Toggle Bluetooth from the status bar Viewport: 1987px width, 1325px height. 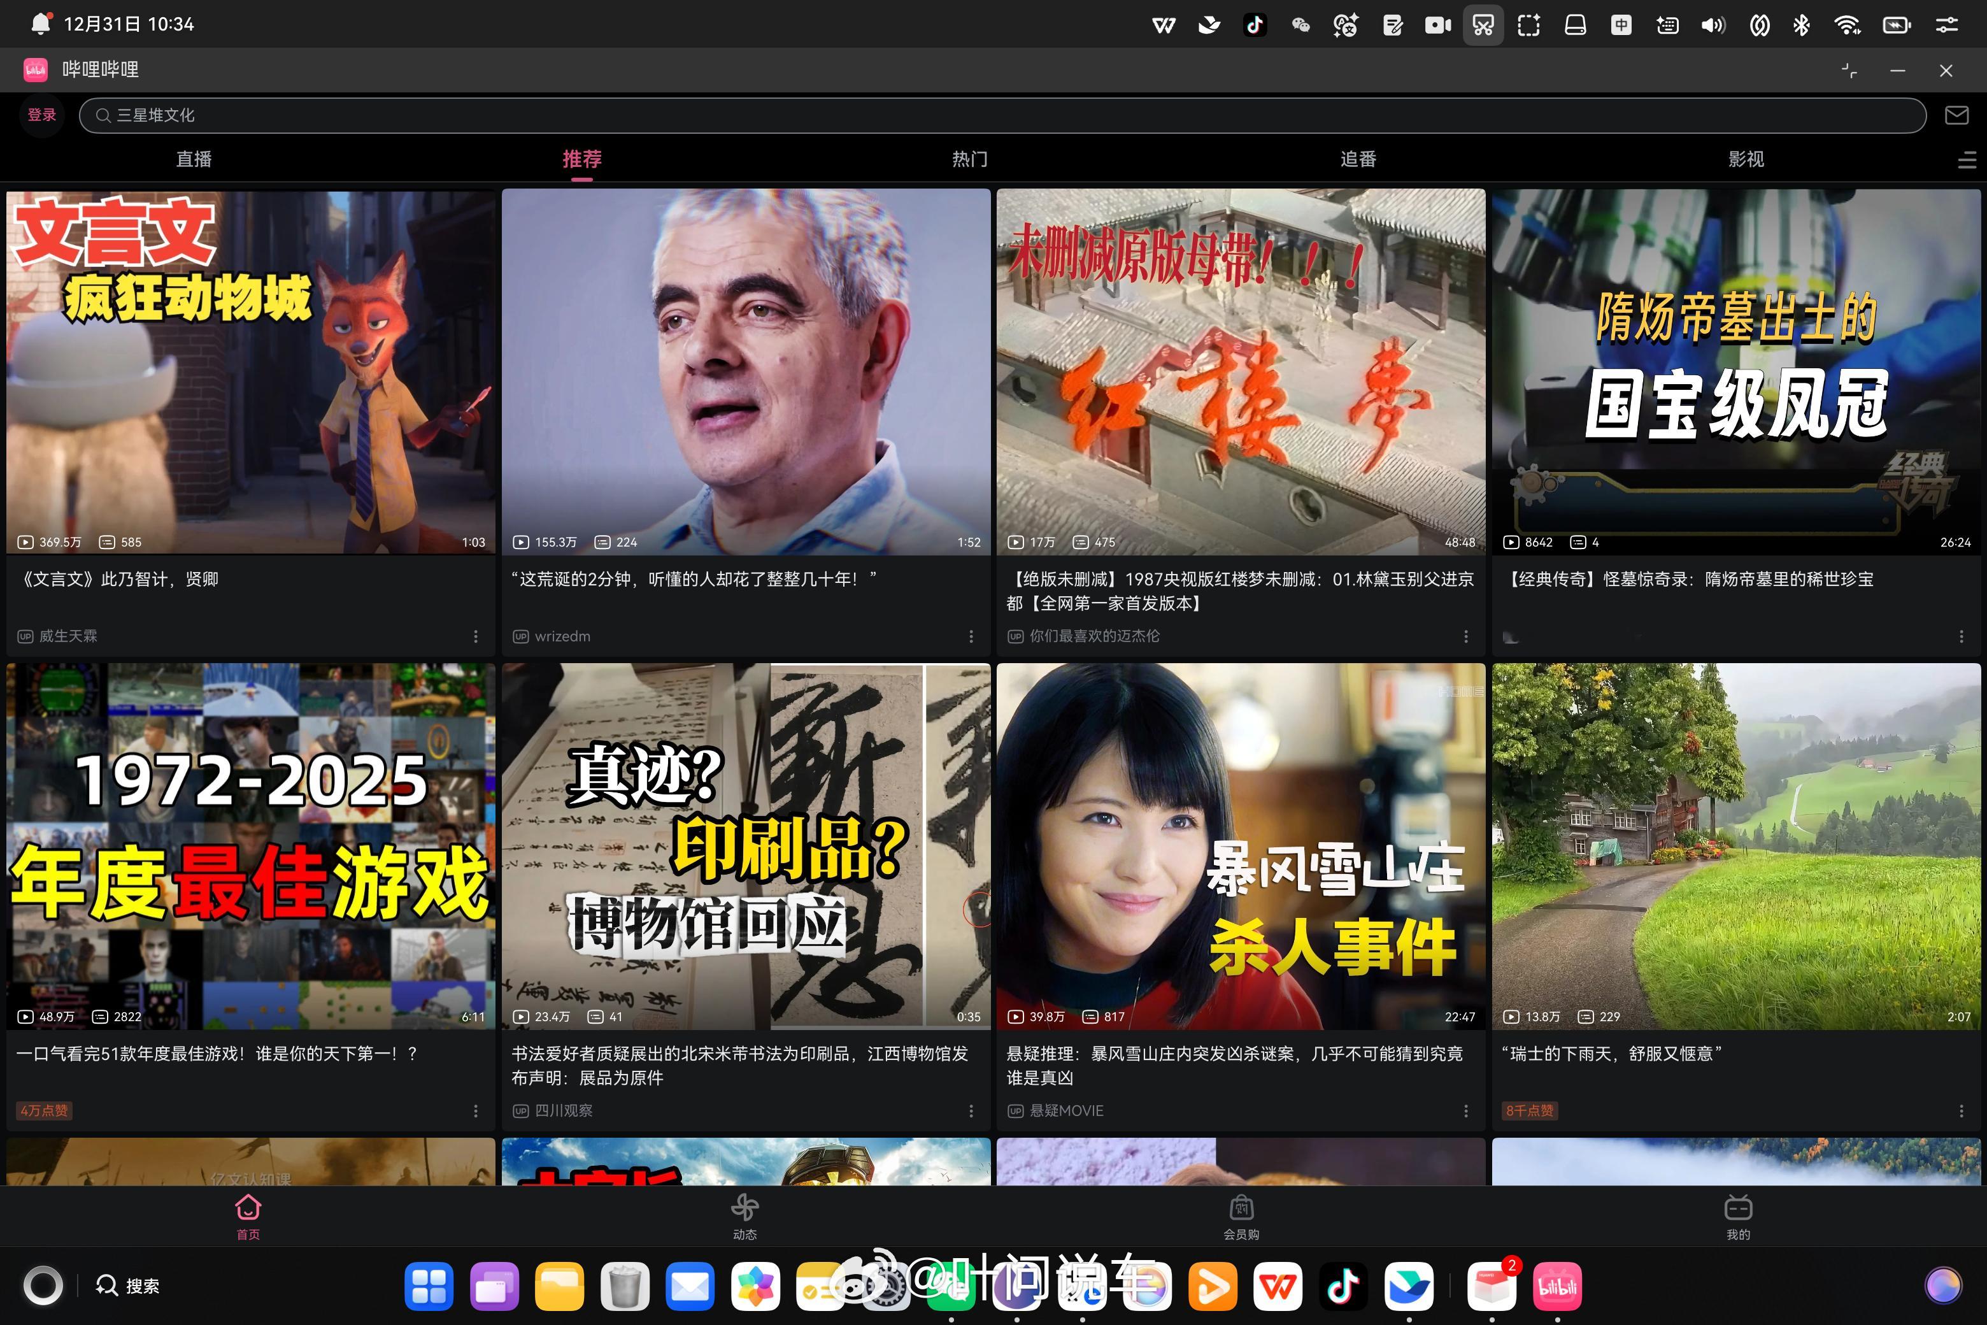pos(1800,24)
